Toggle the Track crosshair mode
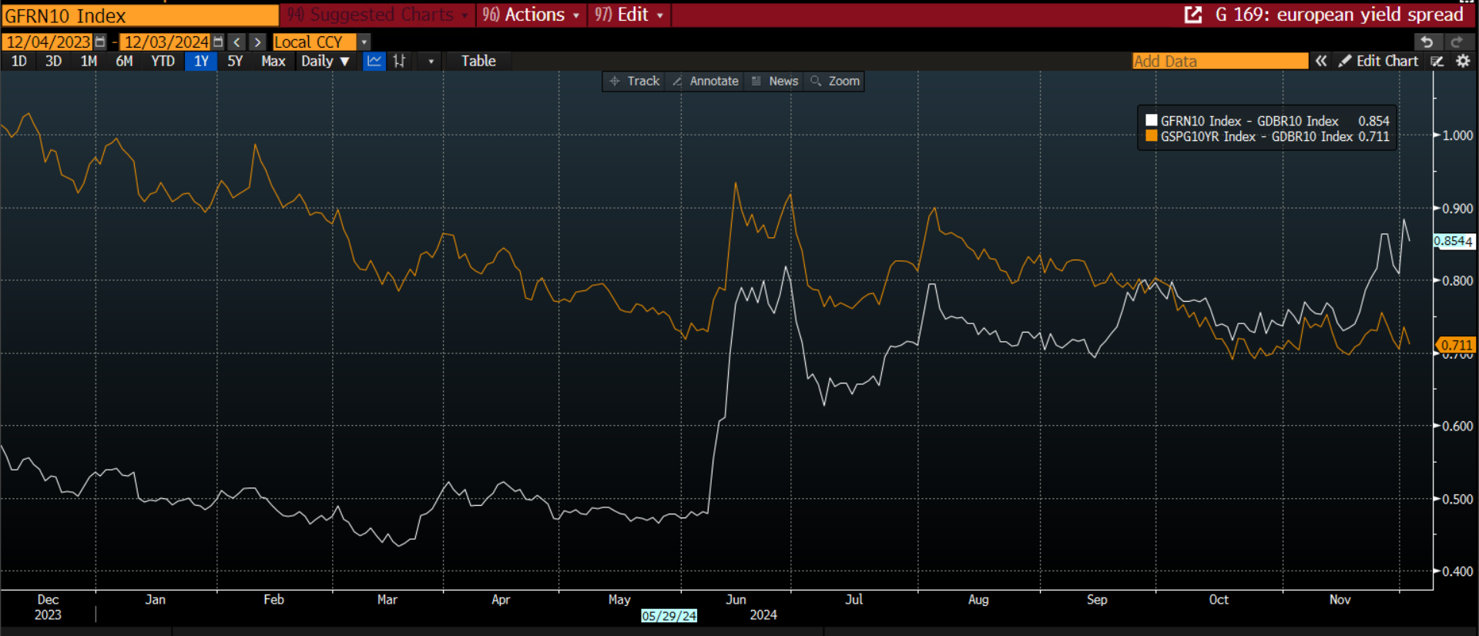Image resolution: width=1479 pixels, height=636 pixels. pos(635,81)
